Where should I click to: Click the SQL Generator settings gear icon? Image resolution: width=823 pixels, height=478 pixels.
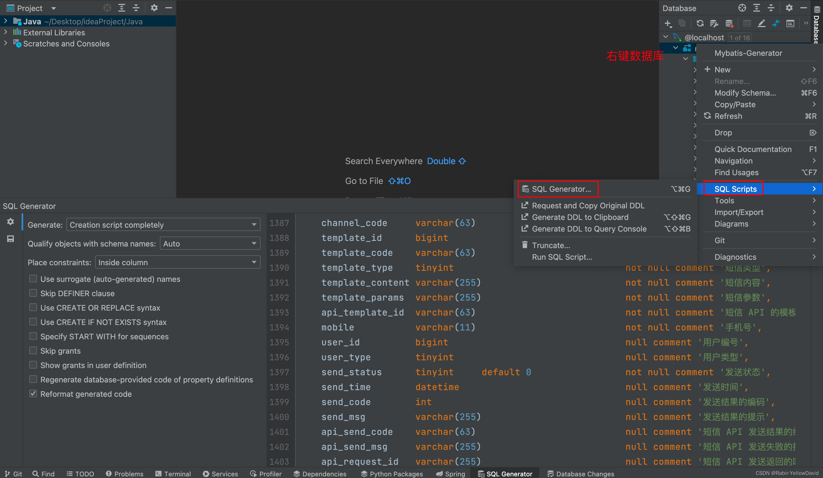pos(10,221)
